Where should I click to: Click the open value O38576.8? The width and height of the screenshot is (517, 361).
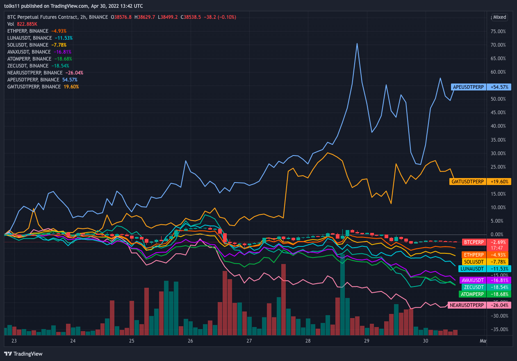coord(121,17)
